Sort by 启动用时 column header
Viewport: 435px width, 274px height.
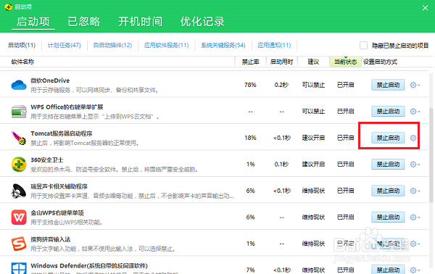(x=281, y=62)
